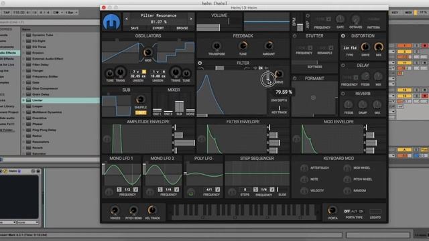Toggle the Delay power switch
This screenshot has height=241, width=429.
343,66
